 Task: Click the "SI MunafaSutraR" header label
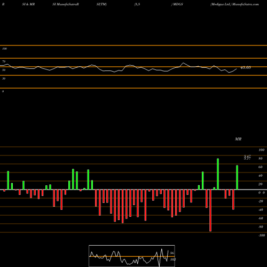pos(66,4)
